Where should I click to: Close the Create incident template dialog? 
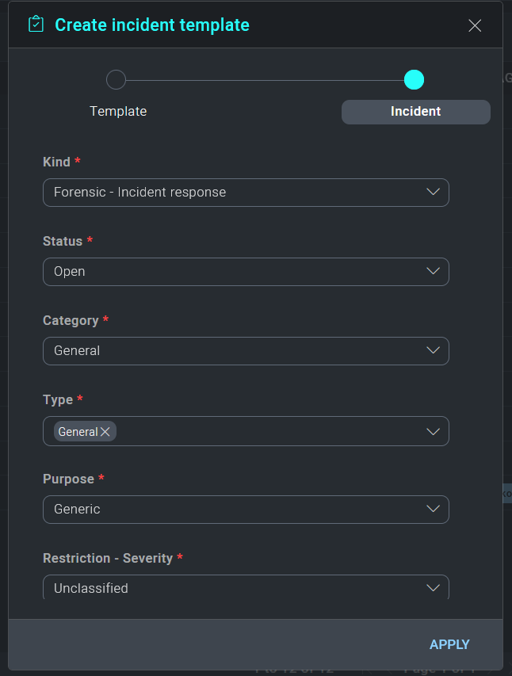(x=475, y=25)
